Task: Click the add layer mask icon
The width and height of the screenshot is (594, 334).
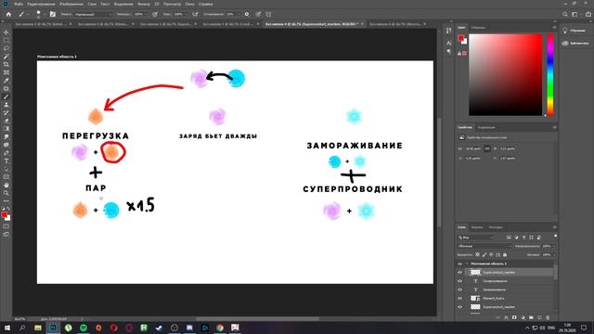Action: [514, 317]
